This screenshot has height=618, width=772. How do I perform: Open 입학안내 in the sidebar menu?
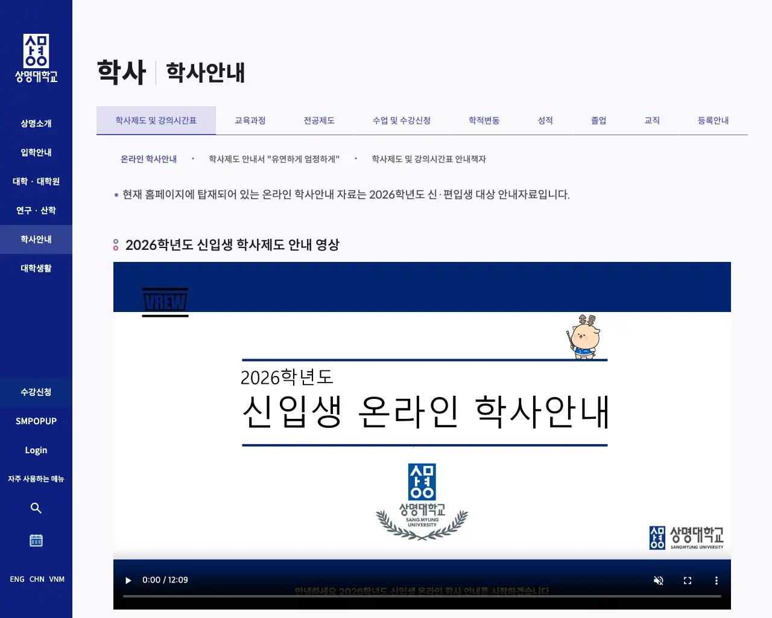click(x=36, y=153)
